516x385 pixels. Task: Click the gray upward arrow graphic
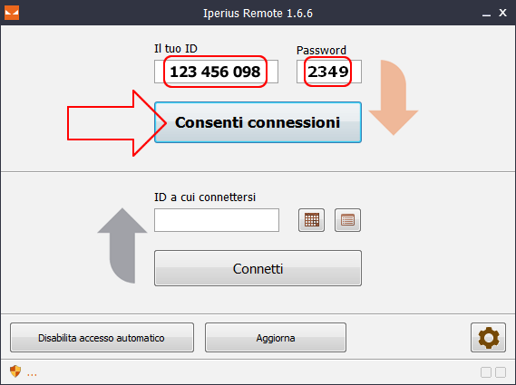pyautogui.click(x=122, y=245)
